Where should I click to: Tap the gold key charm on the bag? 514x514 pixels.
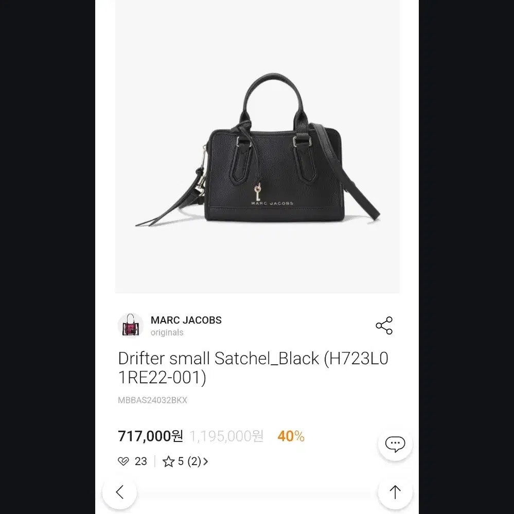click(258, 192)
